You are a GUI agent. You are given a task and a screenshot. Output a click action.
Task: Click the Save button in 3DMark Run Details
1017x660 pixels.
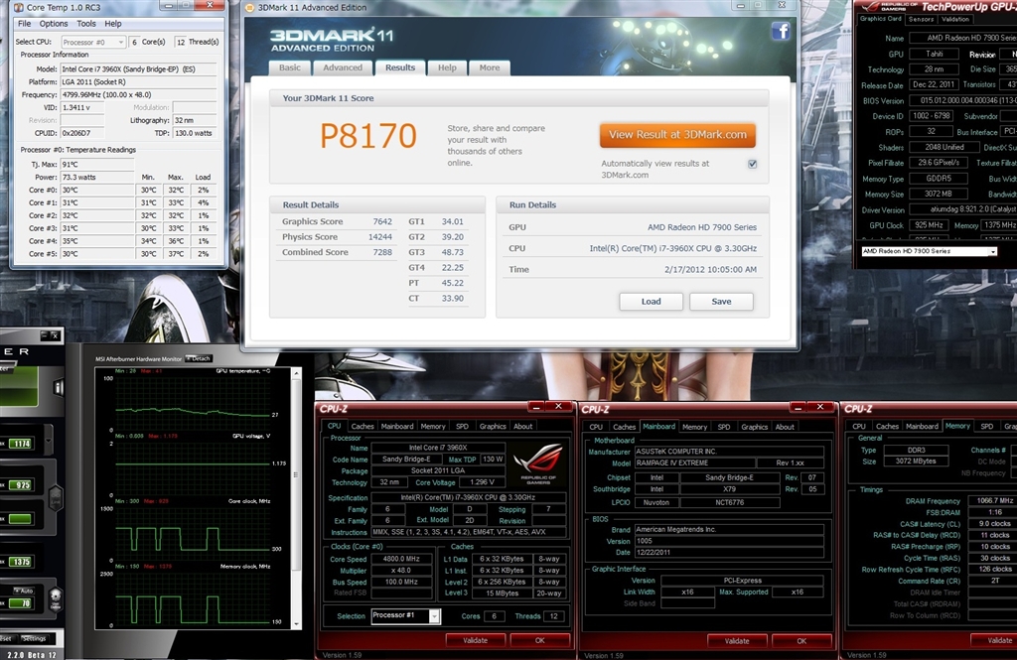click(721, 302)
